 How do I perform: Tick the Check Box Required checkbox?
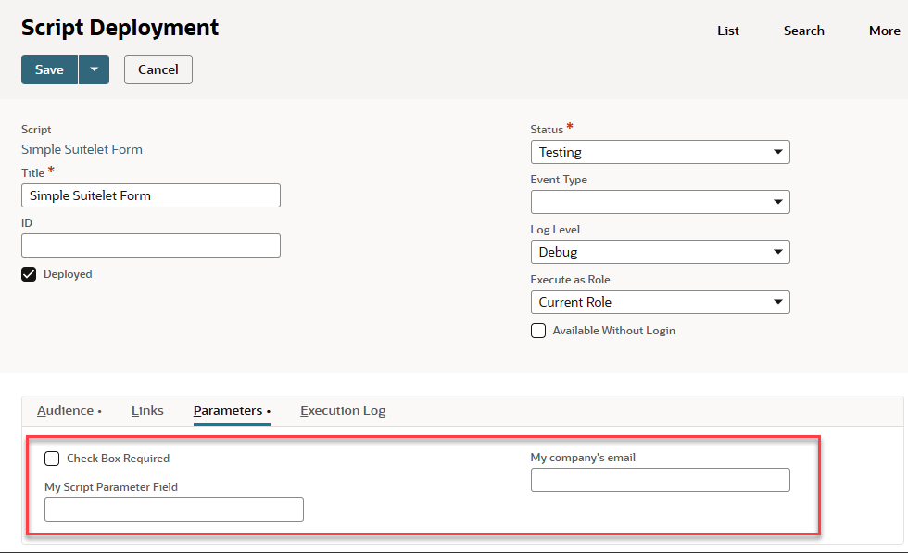pyautogui.click(x=52, y=459)
